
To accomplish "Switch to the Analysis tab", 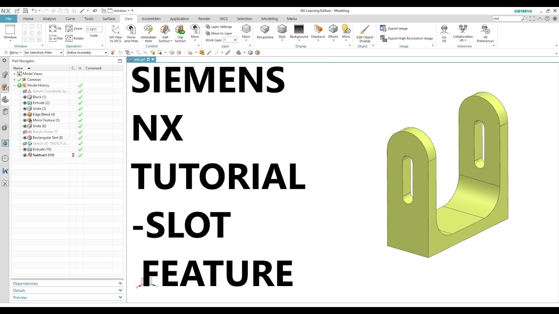I will (49, 19).
